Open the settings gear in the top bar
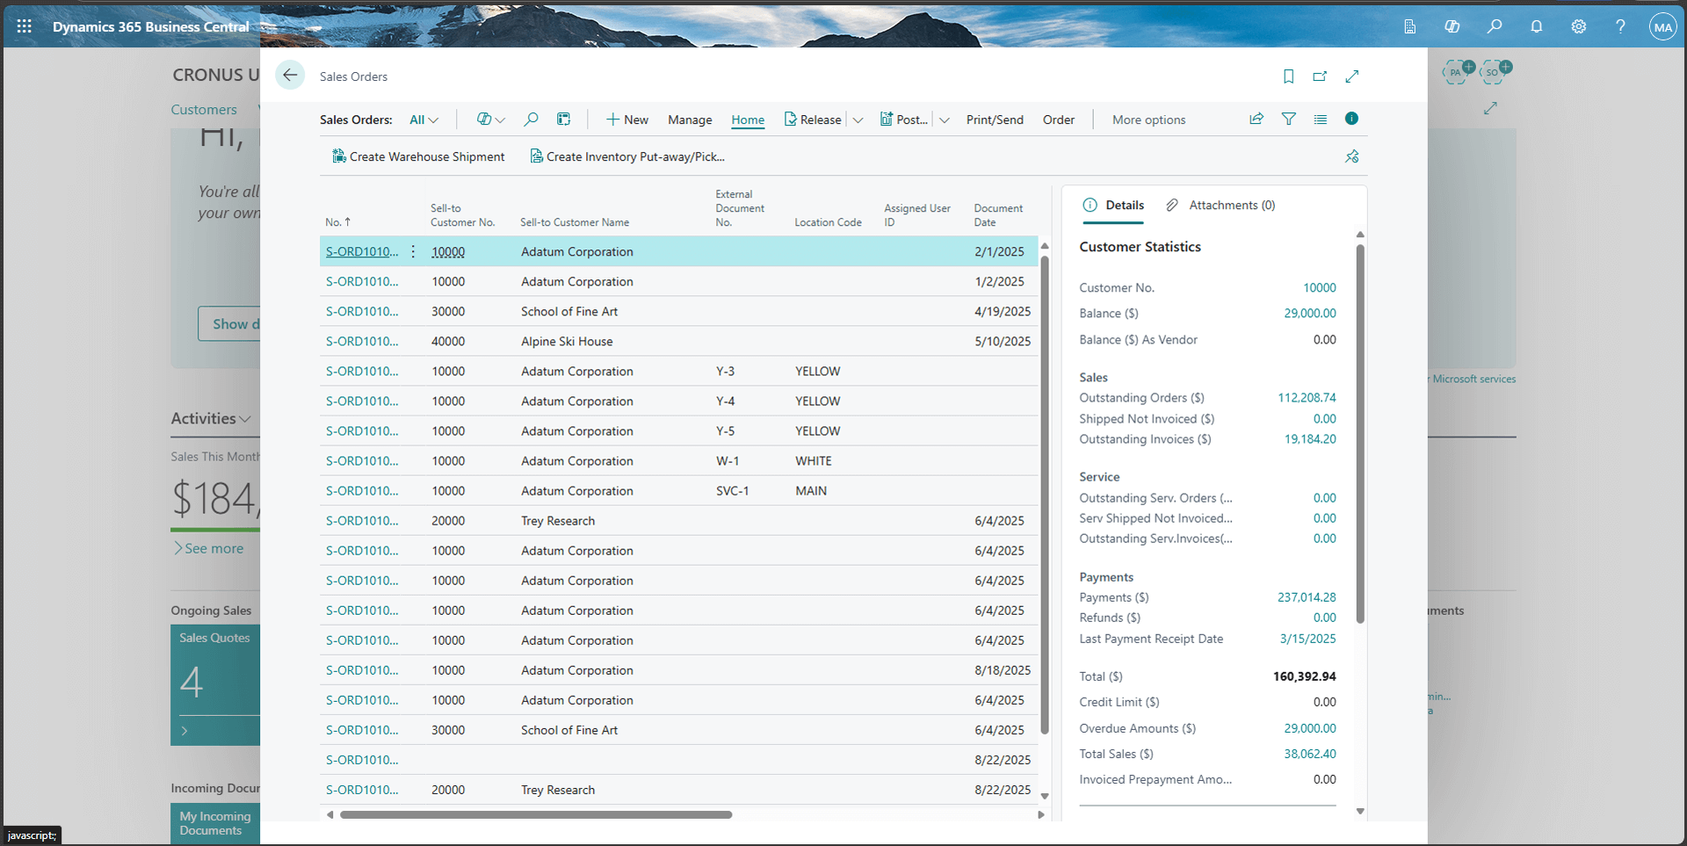 point(1578,26)
